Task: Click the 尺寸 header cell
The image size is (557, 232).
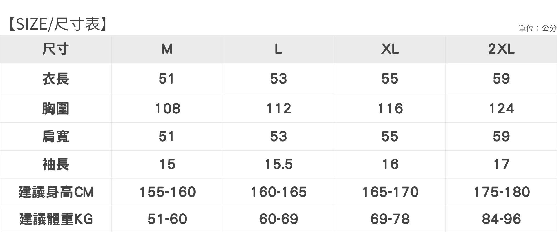Action: pos(56,49)
